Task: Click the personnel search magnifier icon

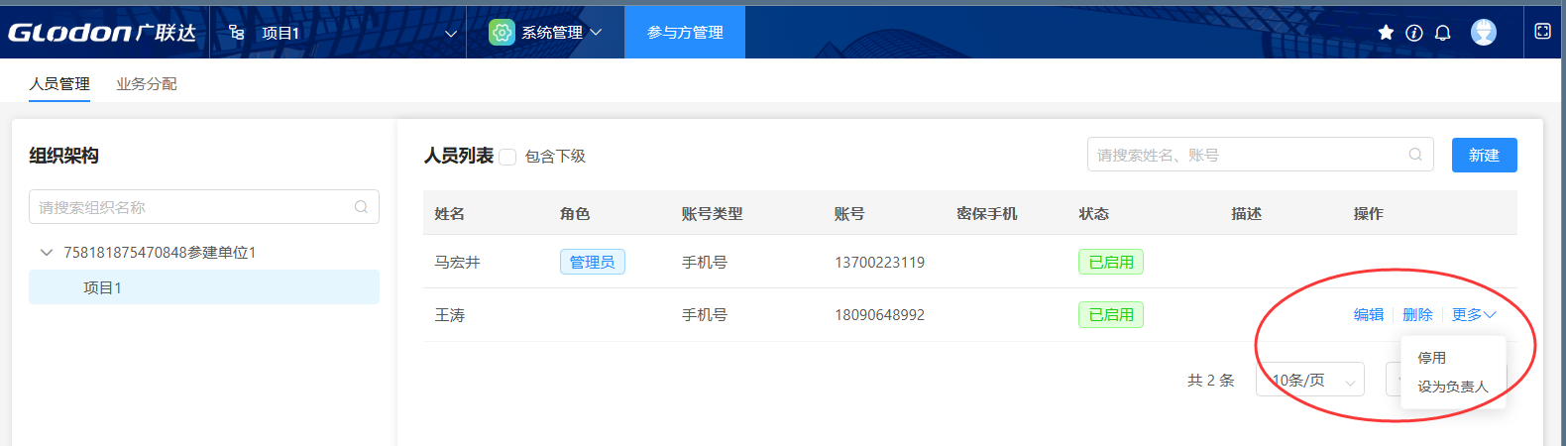Action: pos(1415,155)
